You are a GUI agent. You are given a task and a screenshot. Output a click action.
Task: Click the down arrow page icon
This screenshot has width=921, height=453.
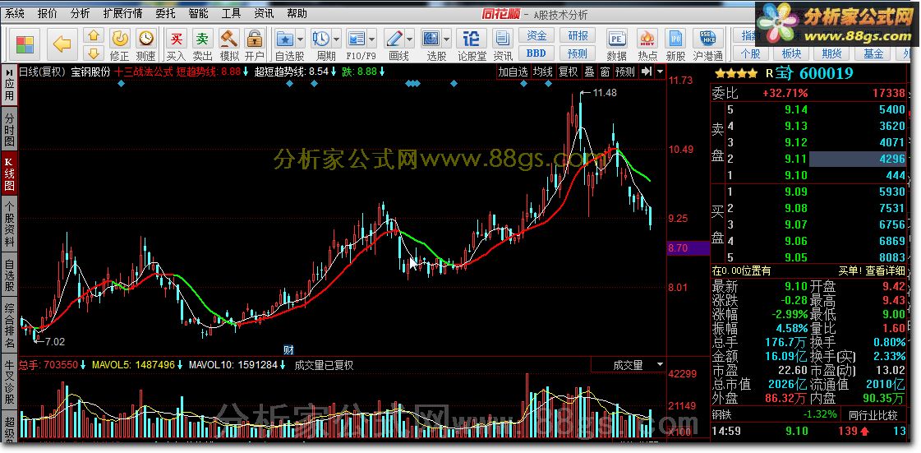point(94,53)
